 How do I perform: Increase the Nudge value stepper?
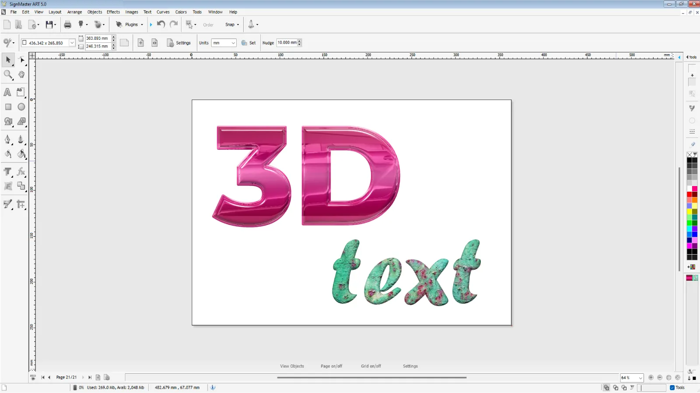(x=299, y=41)
